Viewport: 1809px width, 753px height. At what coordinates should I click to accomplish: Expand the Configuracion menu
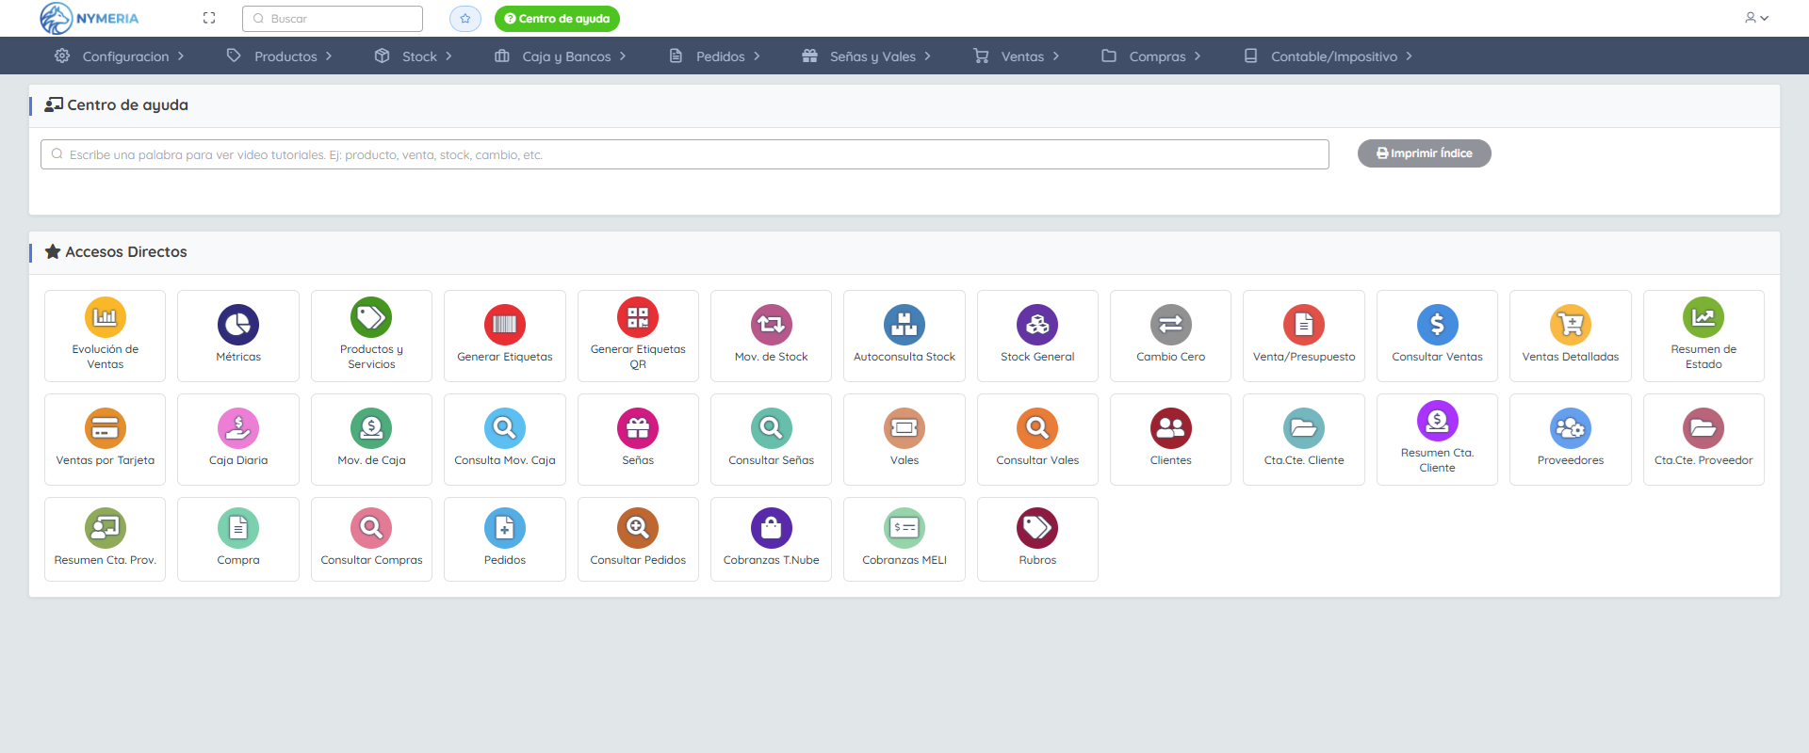coord(120,56)
